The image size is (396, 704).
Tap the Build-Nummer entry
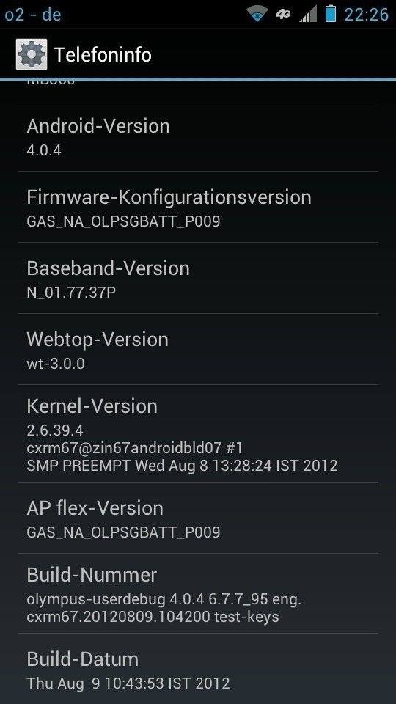pyautogui.click(x=198, y=593)
